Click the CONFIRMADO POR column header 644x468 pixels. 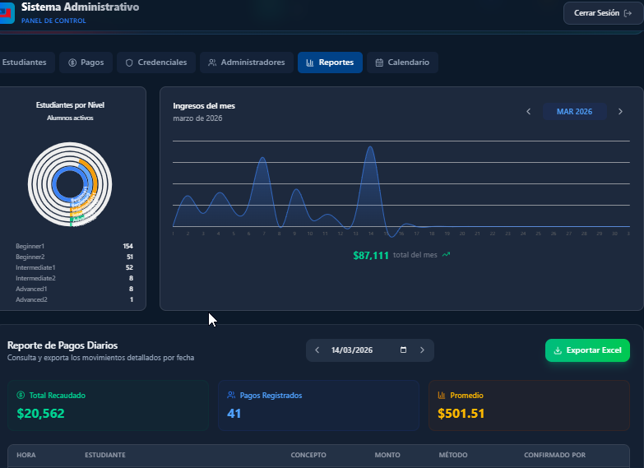tap(555, 456)
